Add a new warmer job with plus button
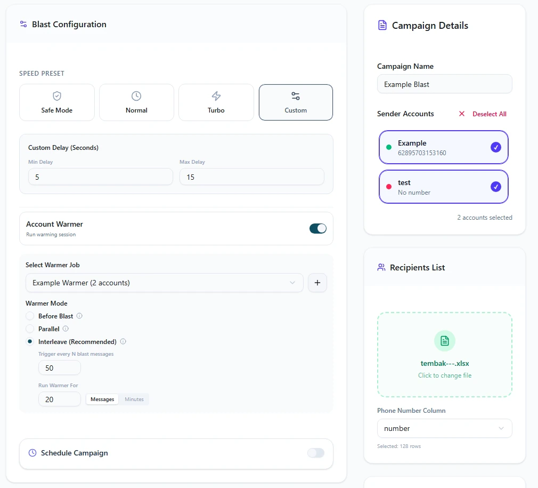The image size is (538, 488). [x=317, y=283]
